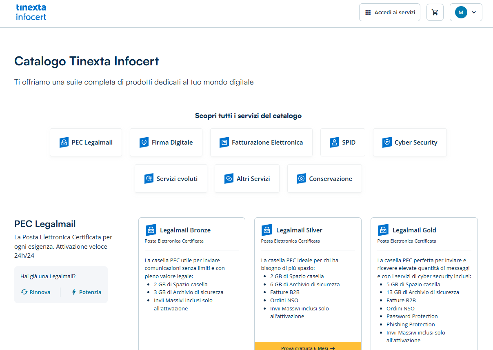Click the grid icon in Accedi ai servizi
493x350 pixels.
[368, 12]
